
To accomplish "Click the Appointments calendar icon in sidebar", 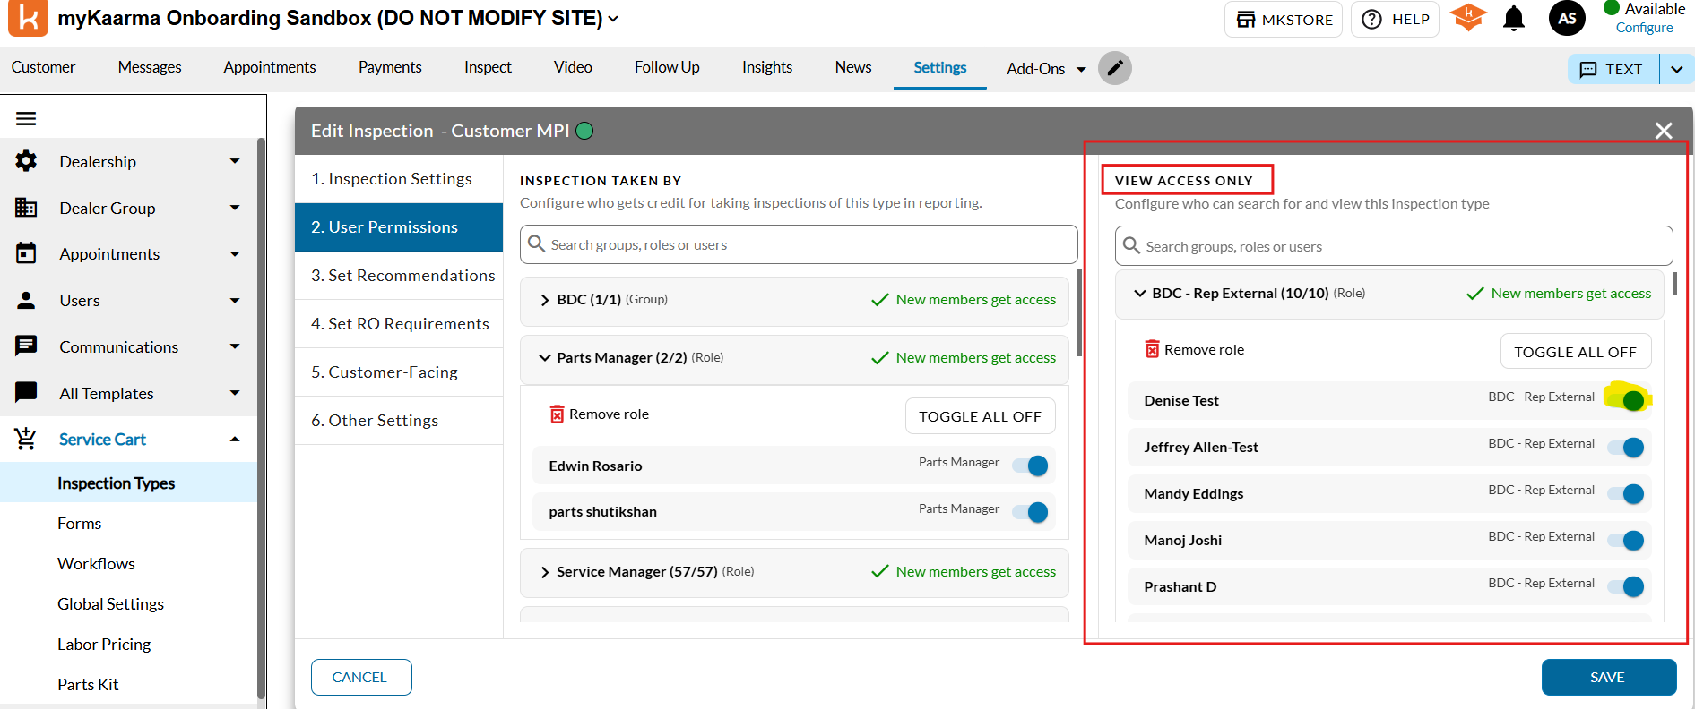I will [26, 253].
